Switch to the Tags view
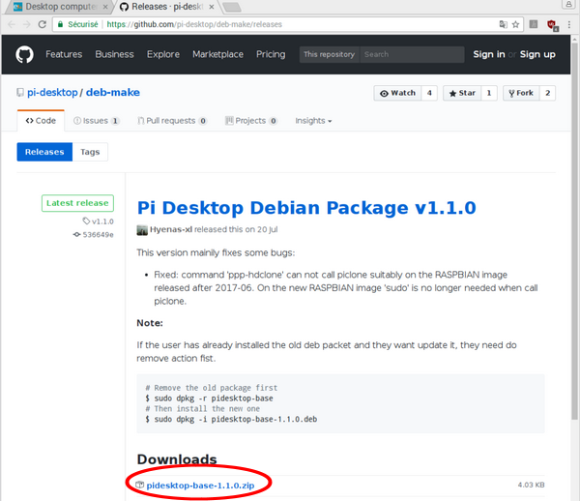Image resolution: width=580 pixels, height=501 pixels. (90, 152)
